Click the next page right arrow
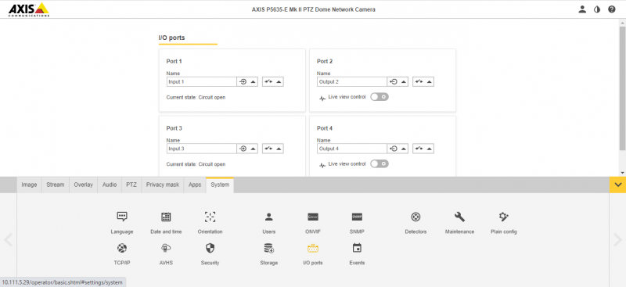Screen dimensions: 626x287 [617, 240]
